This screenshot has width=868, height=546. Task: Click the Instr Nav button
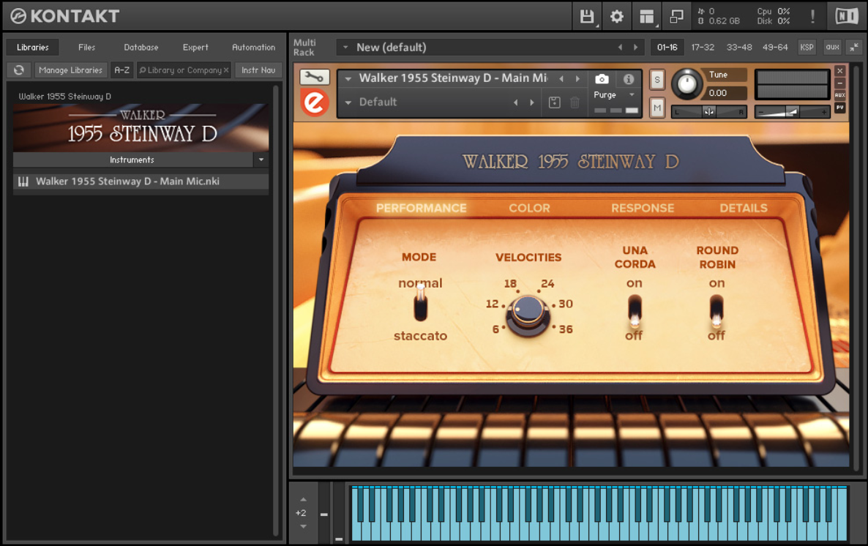(x=258, y=70)
